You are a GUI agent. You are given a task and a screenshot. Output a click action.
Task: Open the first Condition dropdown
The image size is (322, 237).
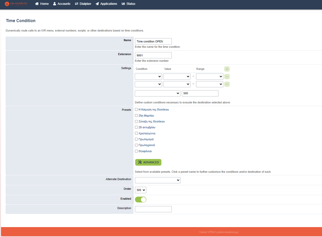pos(148,77)
